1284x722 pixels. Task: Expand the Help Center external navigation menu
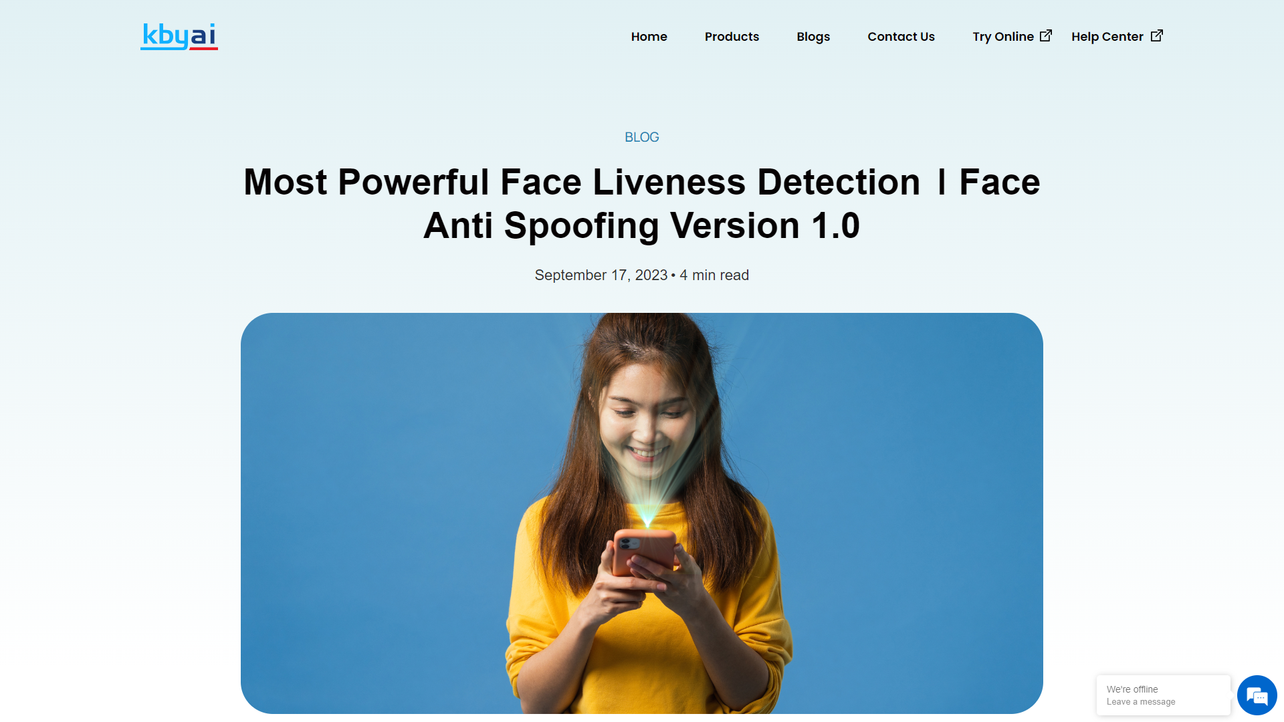(1116, 36)
